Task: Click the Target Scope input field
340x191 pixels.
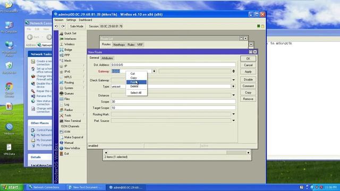Action: 173,108
